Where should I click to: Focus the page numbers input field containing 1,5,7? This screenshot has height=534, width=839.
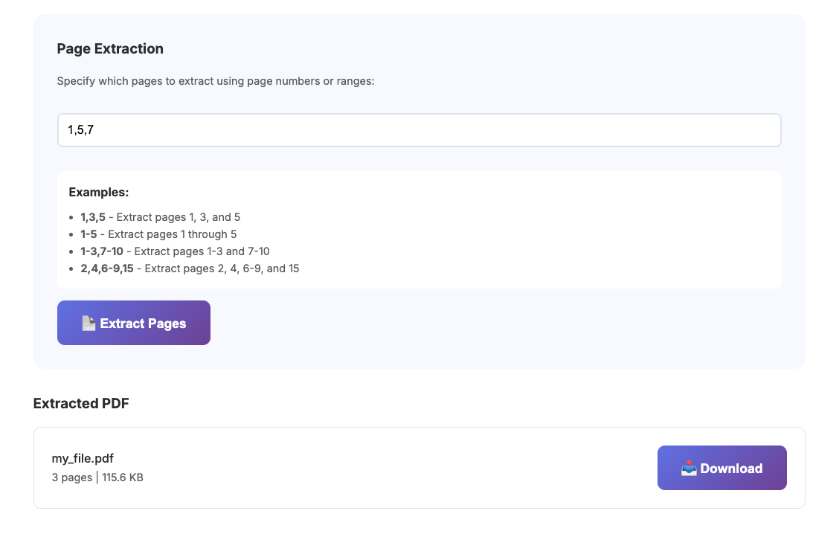pyautogui.click(x=419, y=130)
